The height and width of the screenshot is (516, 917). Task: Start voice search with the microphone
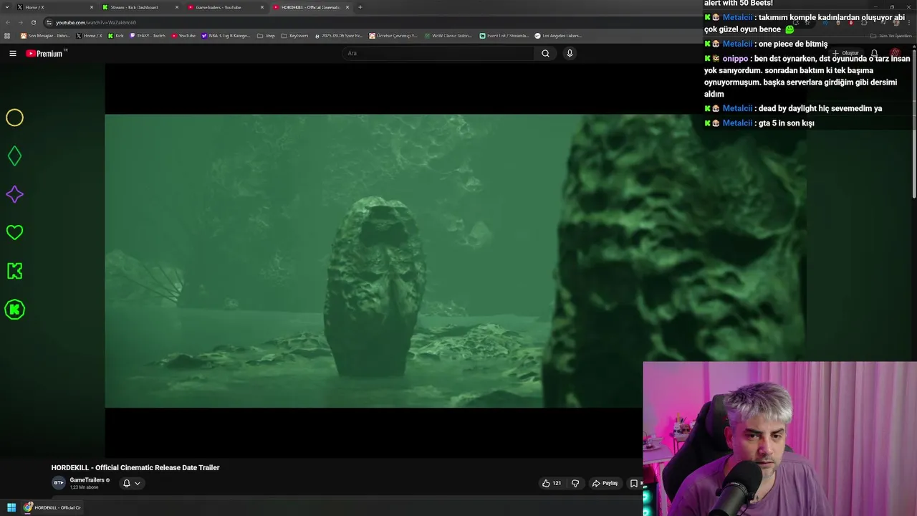coord(570,53)
